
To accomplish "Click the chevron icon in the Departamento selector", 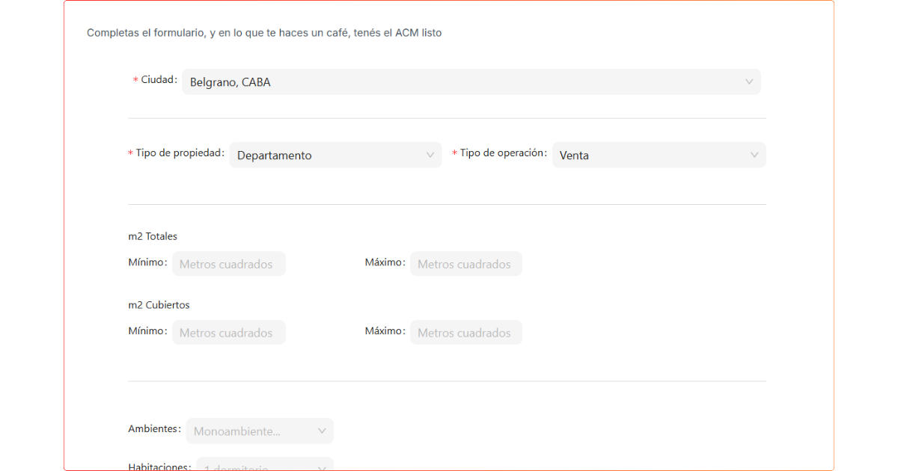I will pyautogui.click(x=430, y=156).
